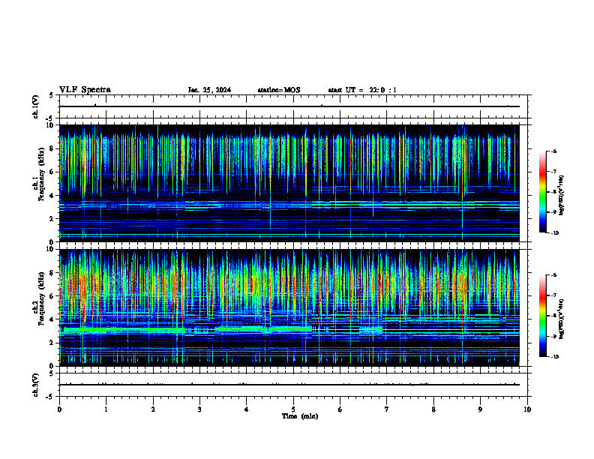Image resolution: width=594 pixels, height=459 pixels.
Task: Click the "VLF Spectra" title text
Action: click(x=85, y=90)
